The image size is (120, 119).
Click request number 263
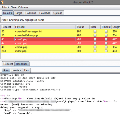tap(4, 51)
